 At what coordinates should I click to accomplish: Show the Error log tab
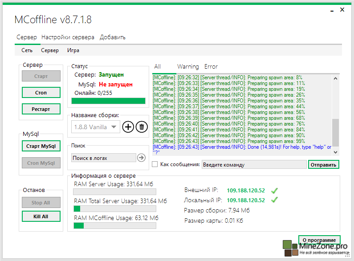click(211, 67)
